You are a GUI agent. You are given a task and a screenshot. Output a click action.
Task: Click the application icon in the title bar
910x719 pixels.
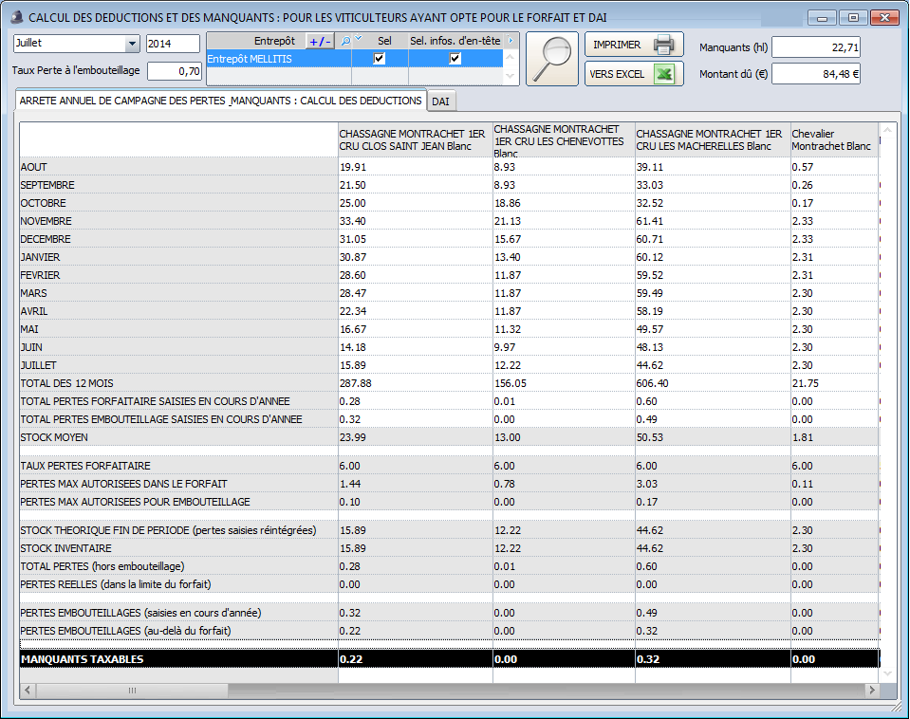pos(17,17)
